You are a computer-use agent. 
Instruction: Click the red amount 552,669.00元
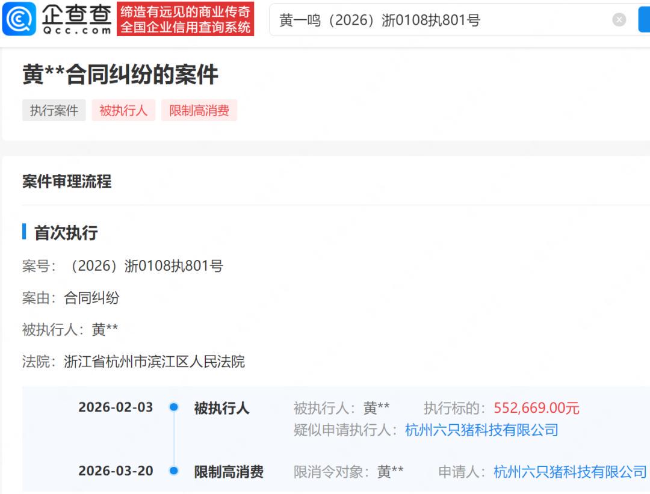pos(536,408)
